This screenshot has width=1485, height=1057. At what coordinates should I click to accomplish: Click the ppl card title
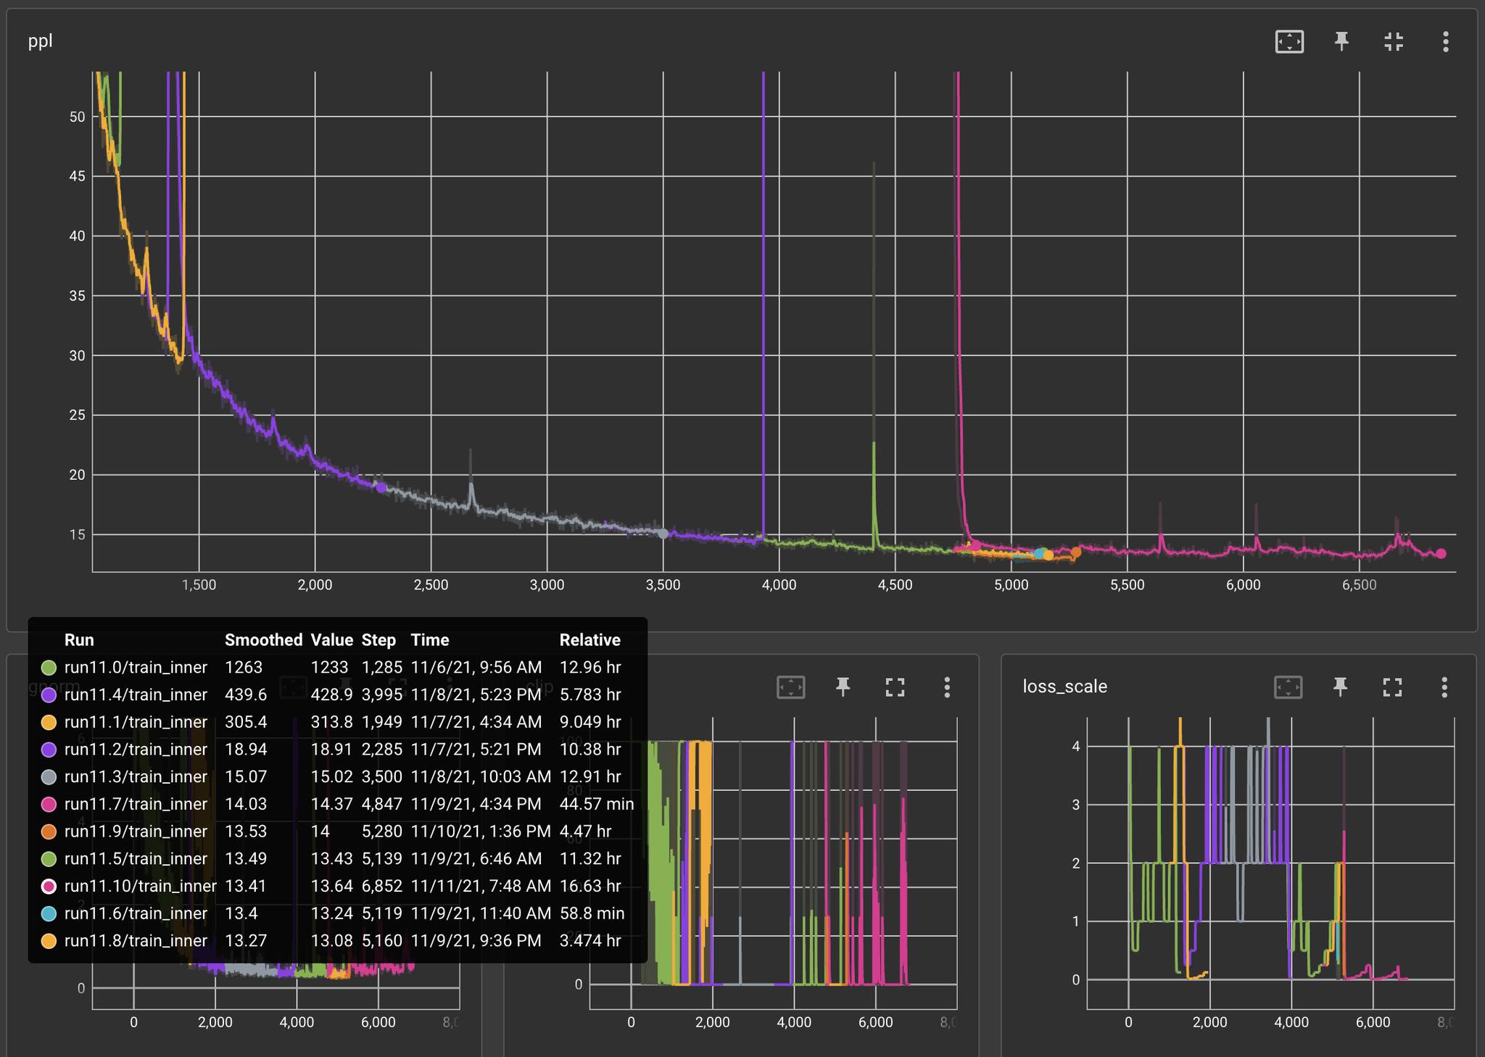41,41
